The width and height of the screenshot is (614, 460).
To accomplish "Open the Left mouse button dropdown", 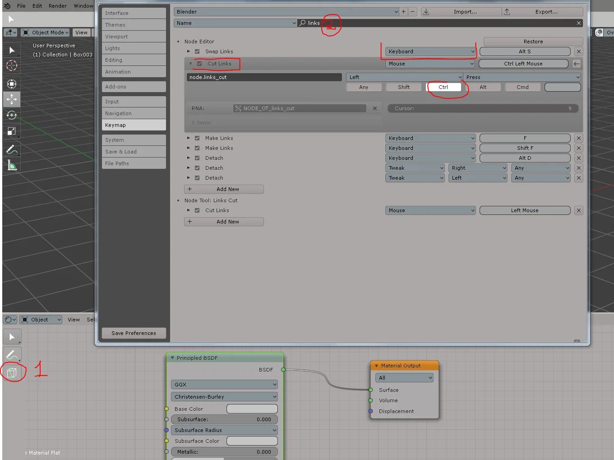I will pos(405,77).
